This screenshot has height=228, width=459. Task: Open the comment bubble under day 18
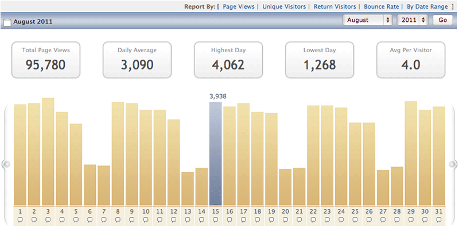pyautogui.click(x=258, y=219)
